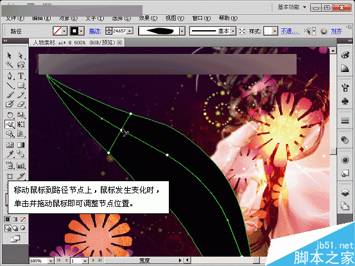Select the Pencil tool
This screenshot has width=355, height=266.
click(21, 94)
